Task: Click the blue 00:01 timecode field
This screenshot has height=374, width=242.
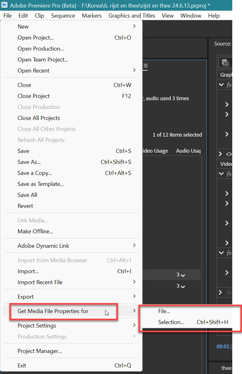Action: (224, 346)
